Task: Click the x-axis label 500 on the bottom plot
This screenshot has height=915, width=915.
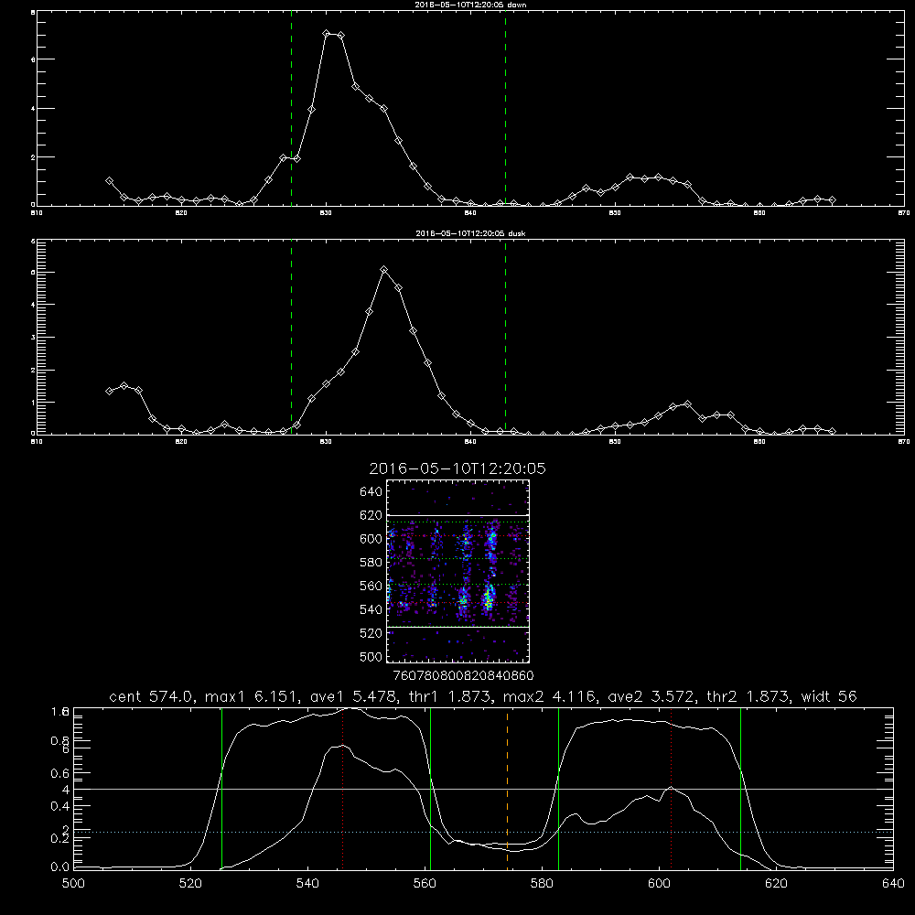Action: (x=73, y=884)
